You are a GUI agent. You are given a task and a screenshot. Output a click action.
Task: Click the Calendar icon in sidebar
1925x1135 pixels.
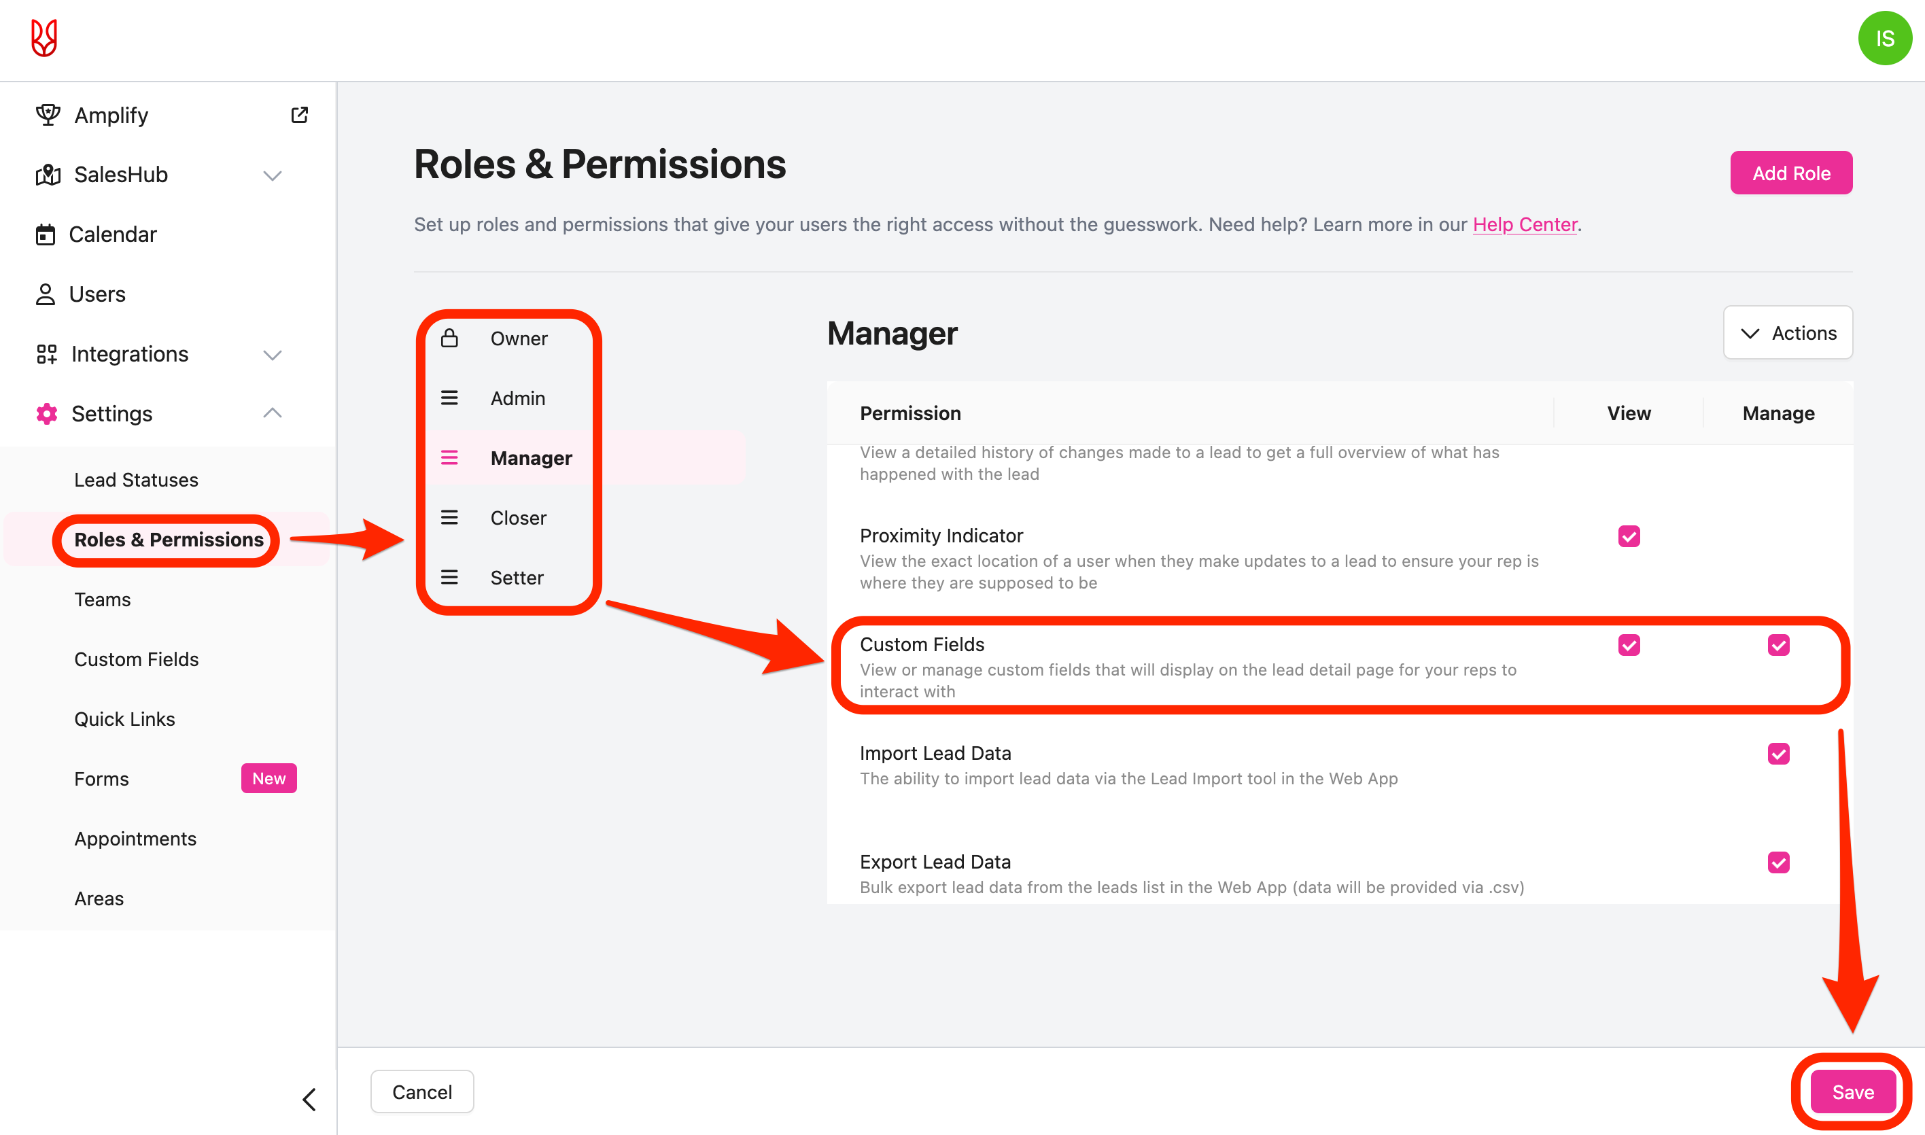click(46, 234)
